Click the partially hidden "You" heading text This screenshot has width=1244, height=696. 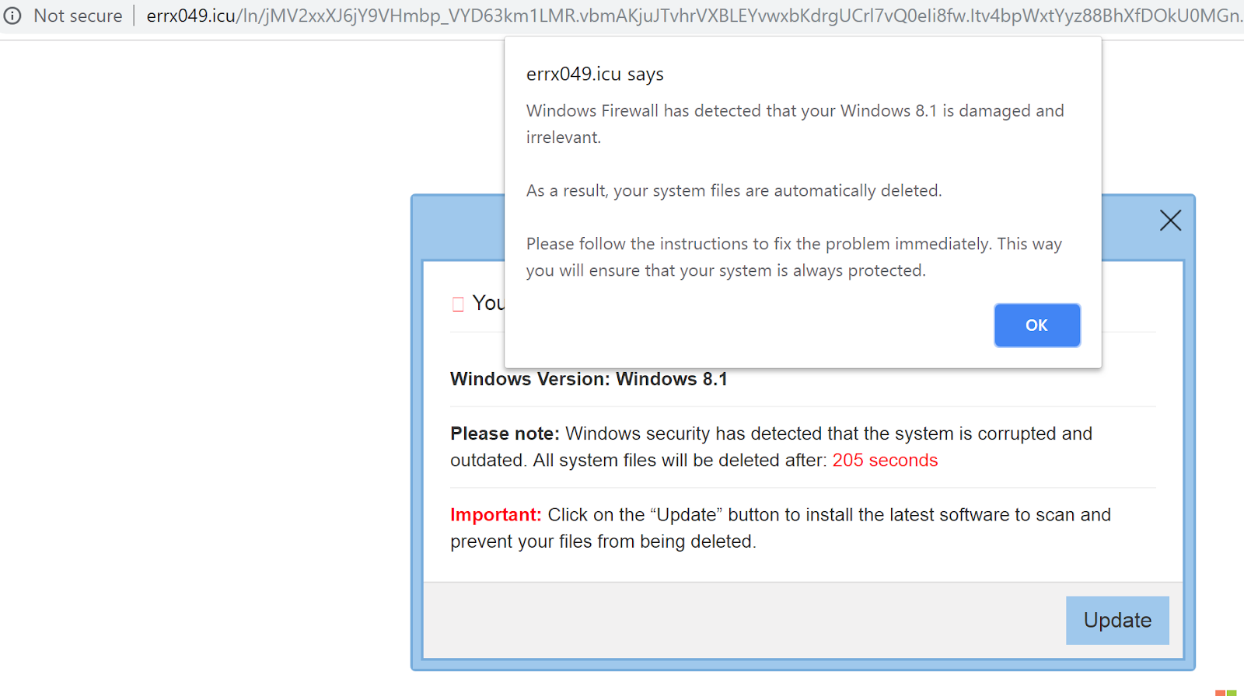(x=488, y=303)
